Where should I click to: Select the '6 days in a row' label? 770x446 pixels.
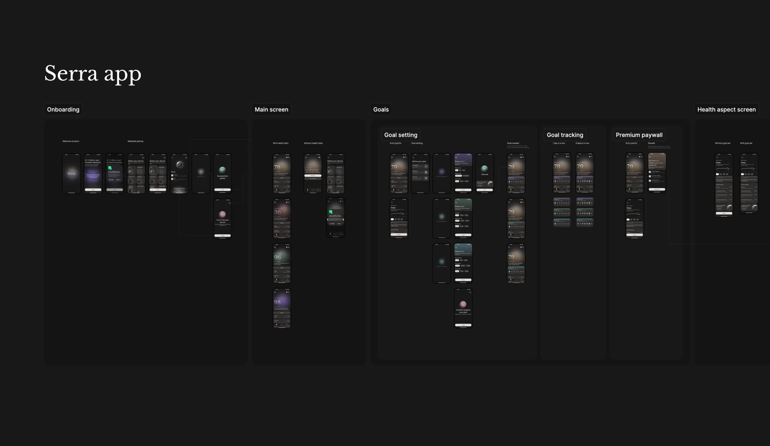pyautogui.click(x=582, y=143)
